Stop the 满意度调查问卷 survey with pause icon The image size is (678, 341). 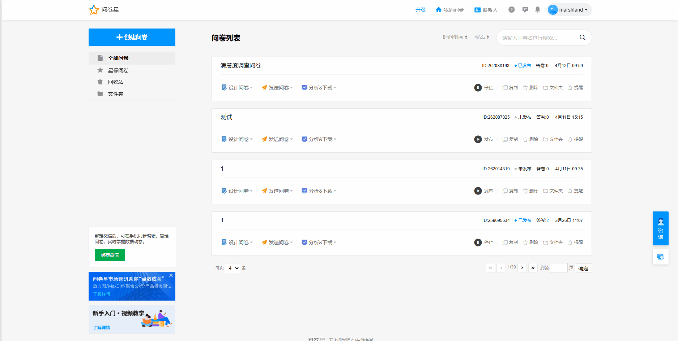483,88
